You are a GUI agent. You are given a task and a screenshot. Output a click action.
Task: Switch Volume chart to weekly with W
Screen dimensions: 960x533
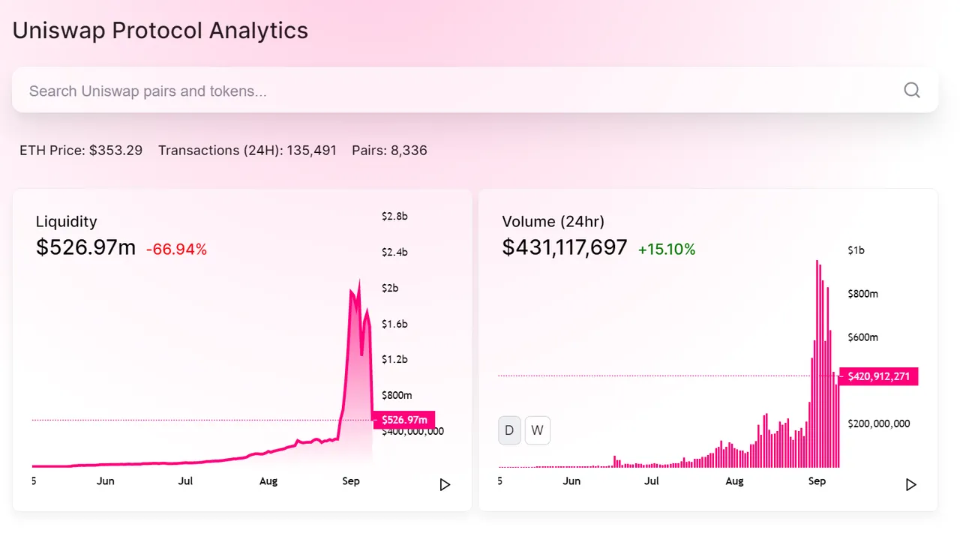(537, 430)
